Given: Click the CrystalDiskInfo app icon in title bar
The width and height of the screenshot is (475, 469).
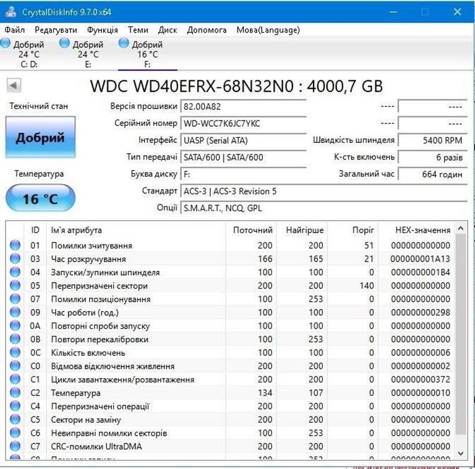Looking at the screenshot, I should 11,12.
